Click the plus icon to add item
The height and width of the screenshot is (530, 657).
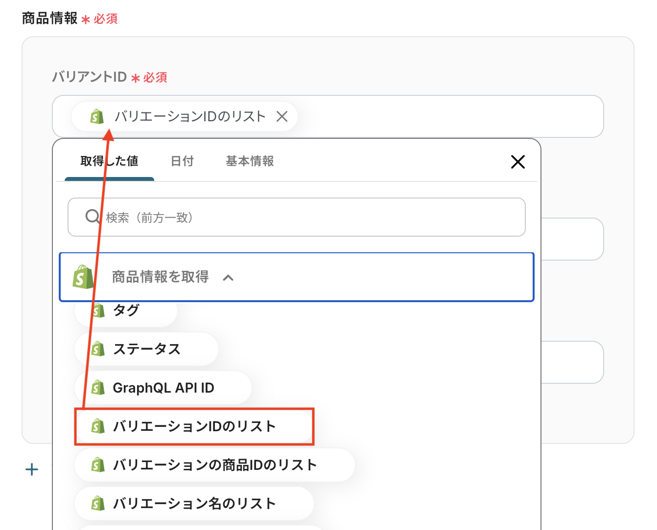point(32,469)
